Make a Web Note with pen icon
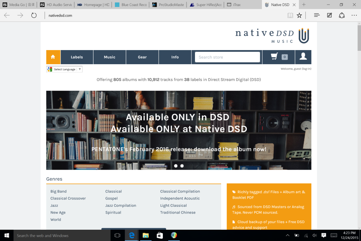Viewport: 361px width, 241px height. point(330,15)
